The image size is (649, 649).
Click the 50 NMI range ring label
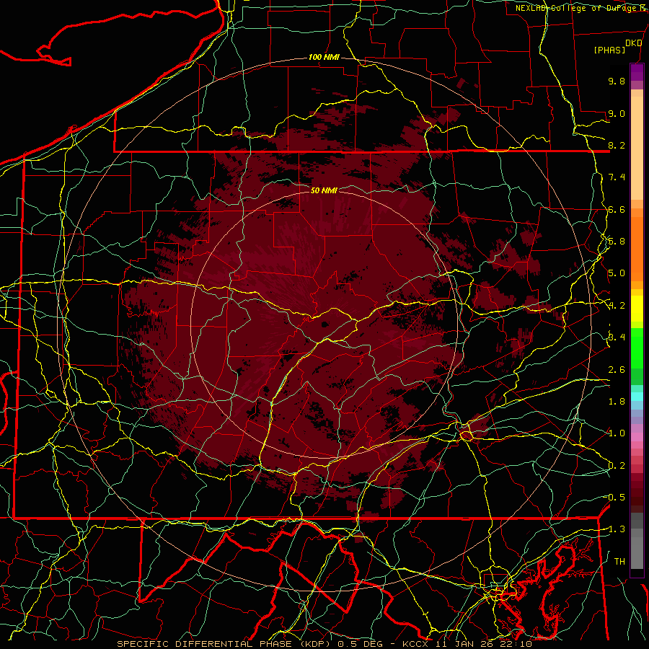click(324, 190)
